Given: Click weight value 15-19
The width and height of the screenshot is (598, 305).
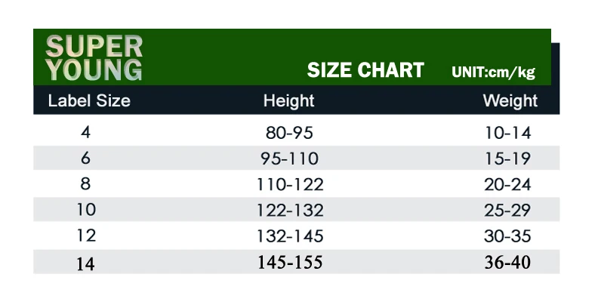Looking at the screenshot, I should click(x=507, y=159).
